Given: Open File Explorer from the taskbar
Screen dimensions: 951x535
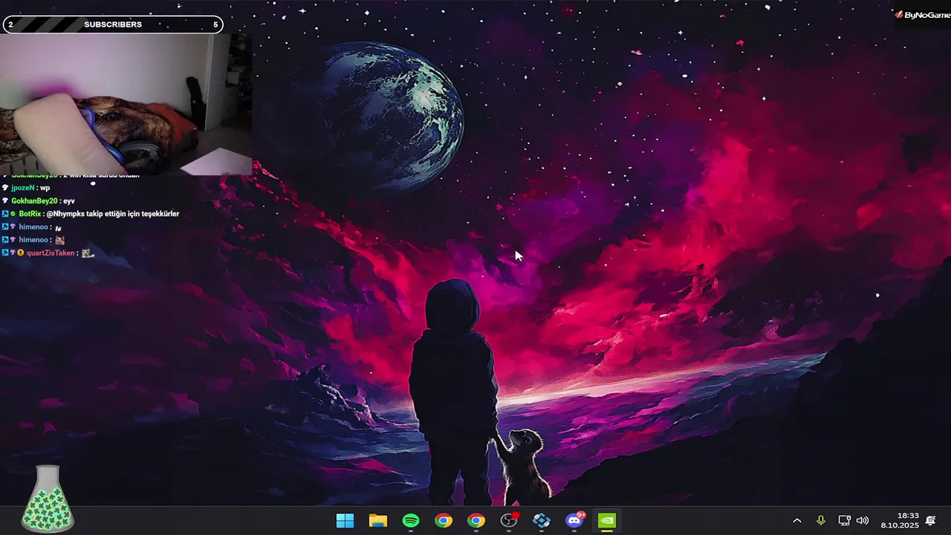Looking at the screenshot, I should click(x=378, y=520).
